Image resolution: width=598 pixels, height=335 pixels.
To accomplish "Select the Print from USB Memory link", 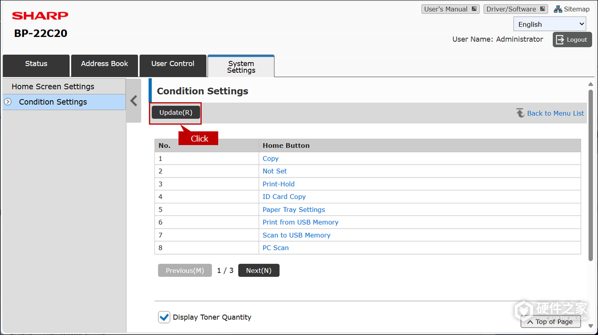I will [x=300, y=222].
